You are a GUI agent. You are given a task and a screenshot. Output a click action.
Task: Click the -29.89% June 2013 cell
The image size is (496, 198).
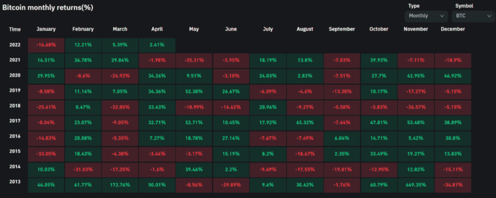pyautogui.click(x=231, y=185)
